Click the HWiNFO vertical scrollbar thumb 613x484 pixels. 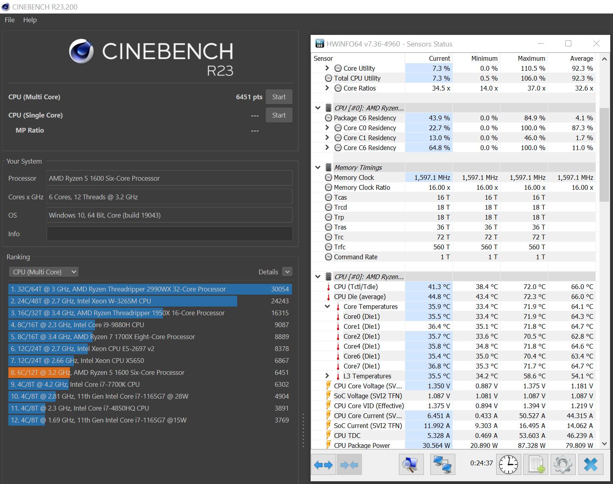[x=604, y=155]
